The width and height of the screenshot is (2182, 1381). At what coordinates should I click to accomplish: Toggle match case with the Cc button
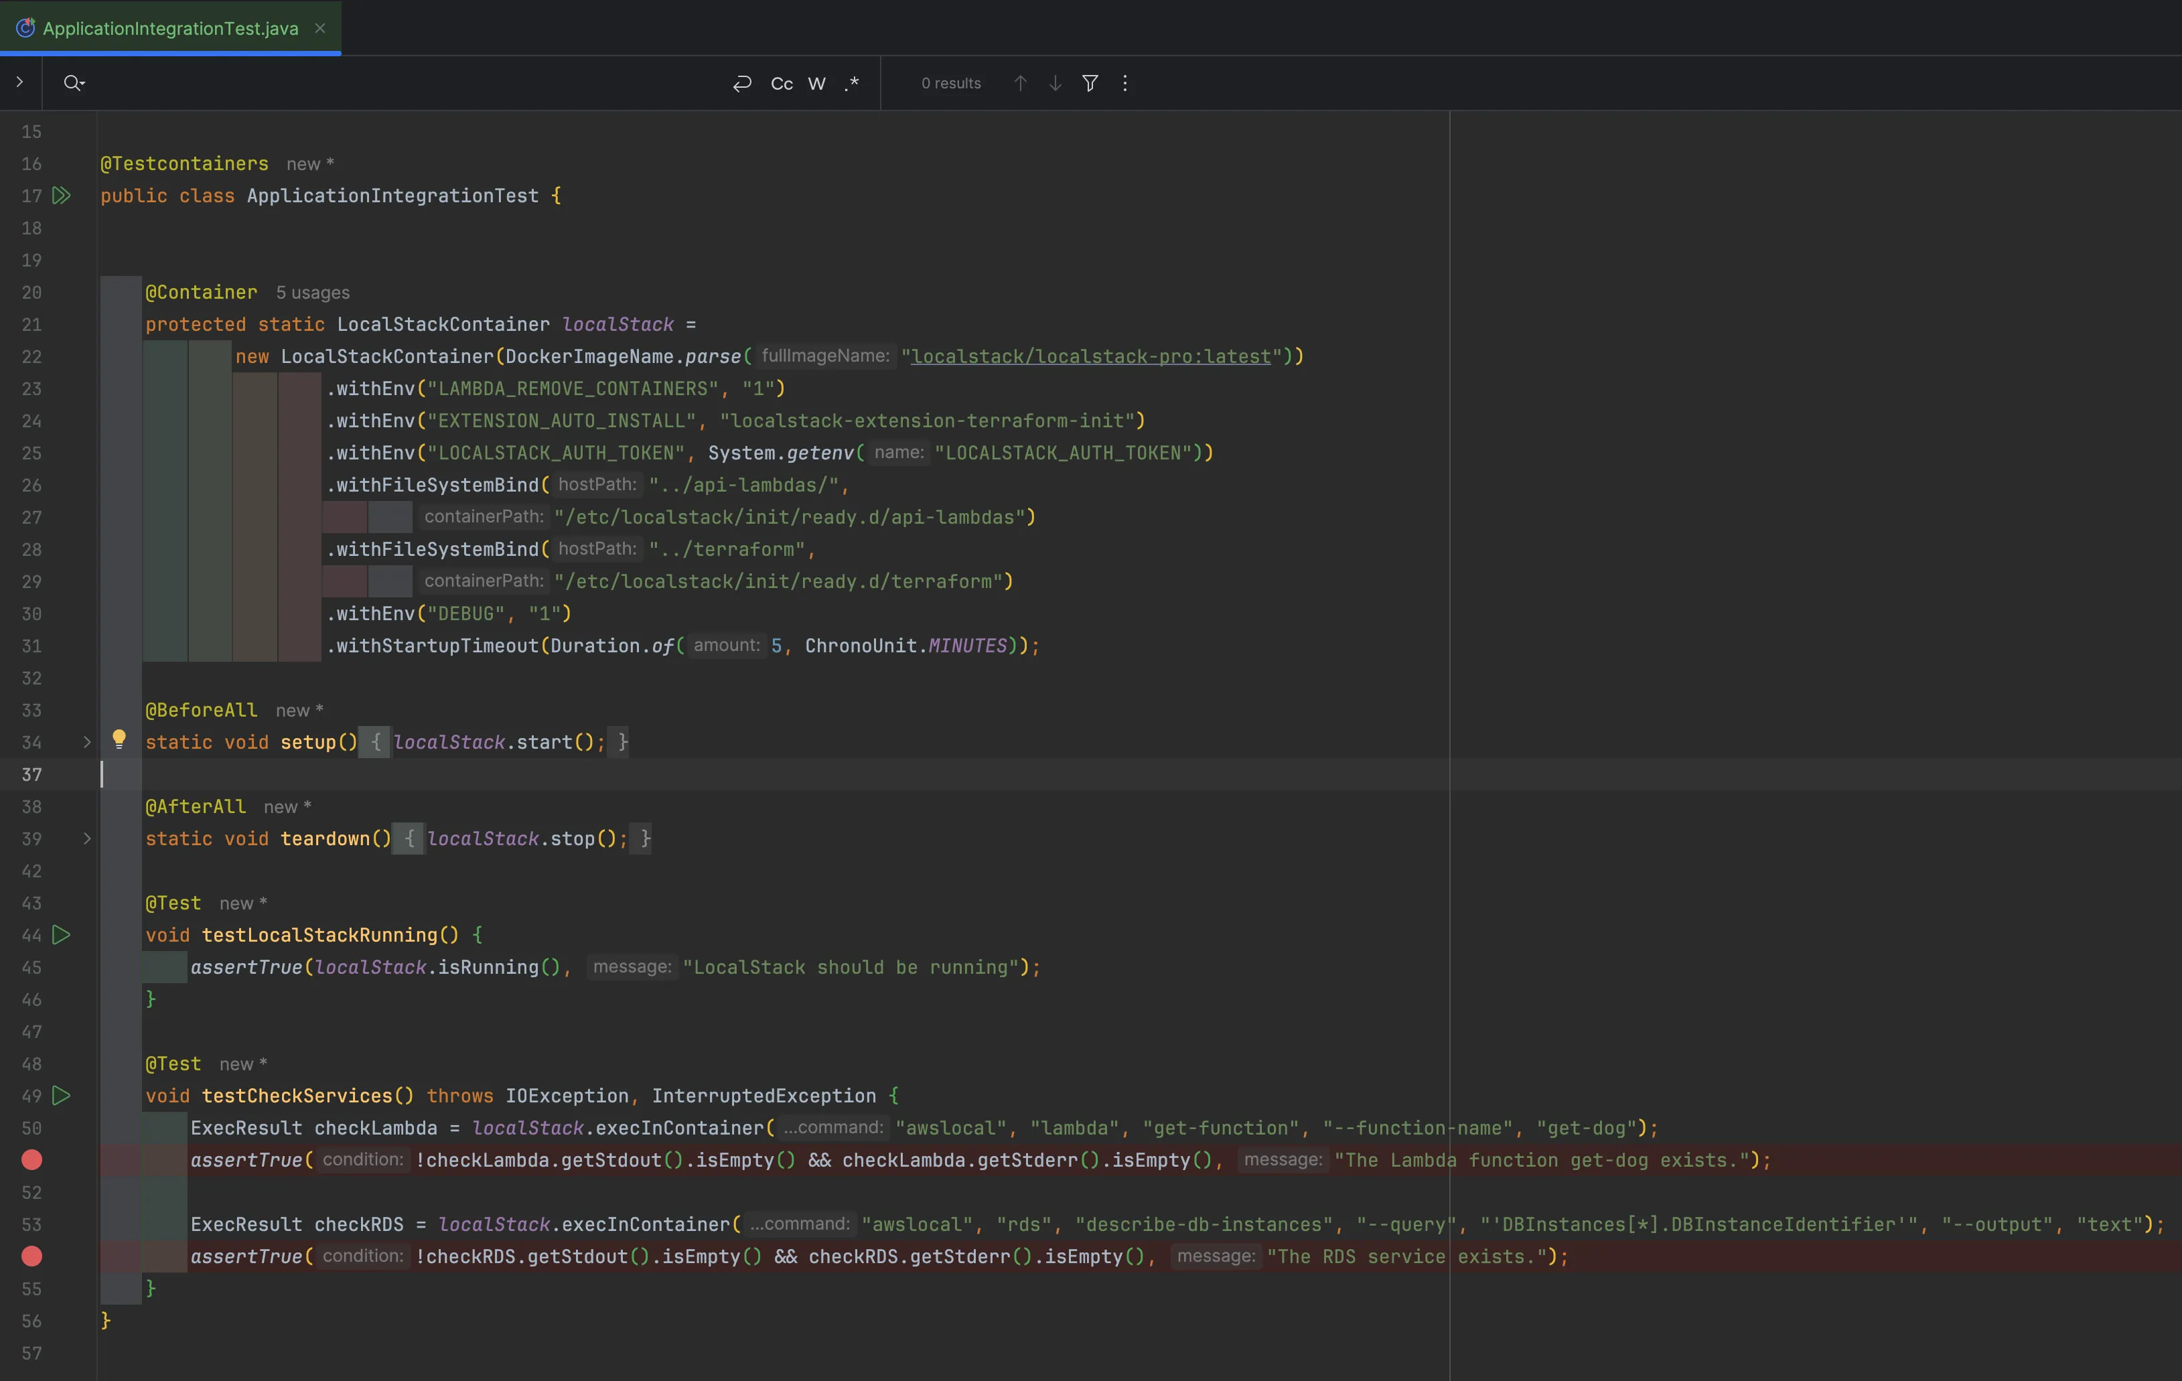780,82
